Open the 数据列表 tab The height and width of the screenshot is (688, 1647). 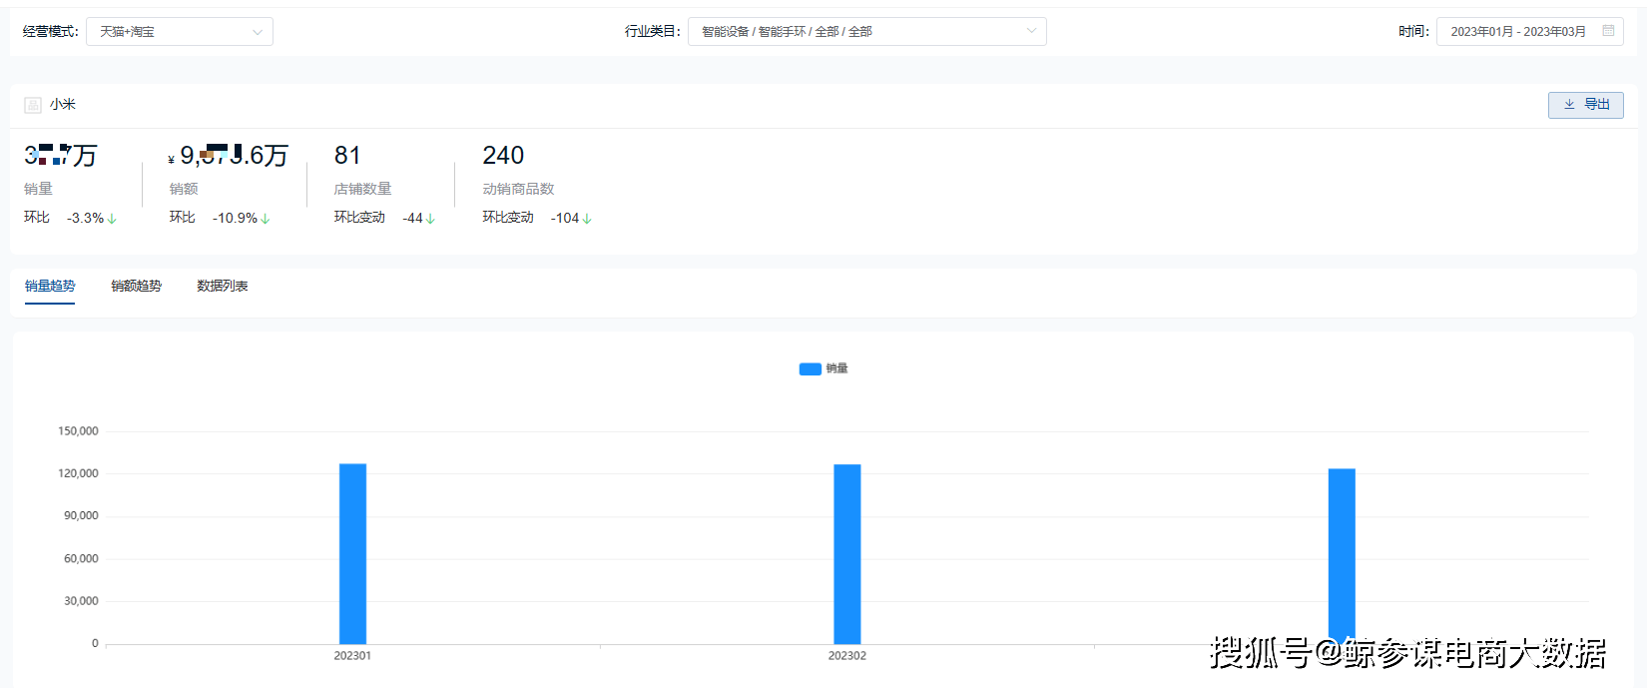[x=223, y=286]
